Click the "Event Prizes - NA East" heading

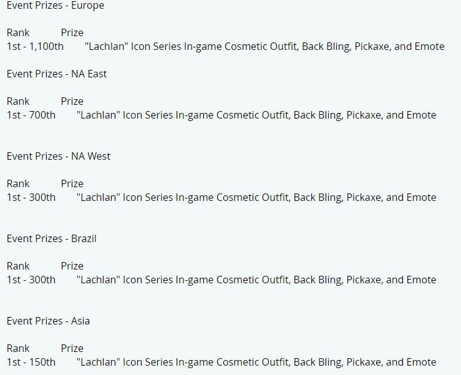coord(56,74)
